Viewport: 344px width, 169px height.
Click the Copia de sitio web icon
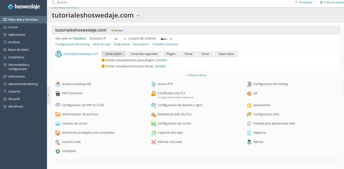[x=154, y=133]
